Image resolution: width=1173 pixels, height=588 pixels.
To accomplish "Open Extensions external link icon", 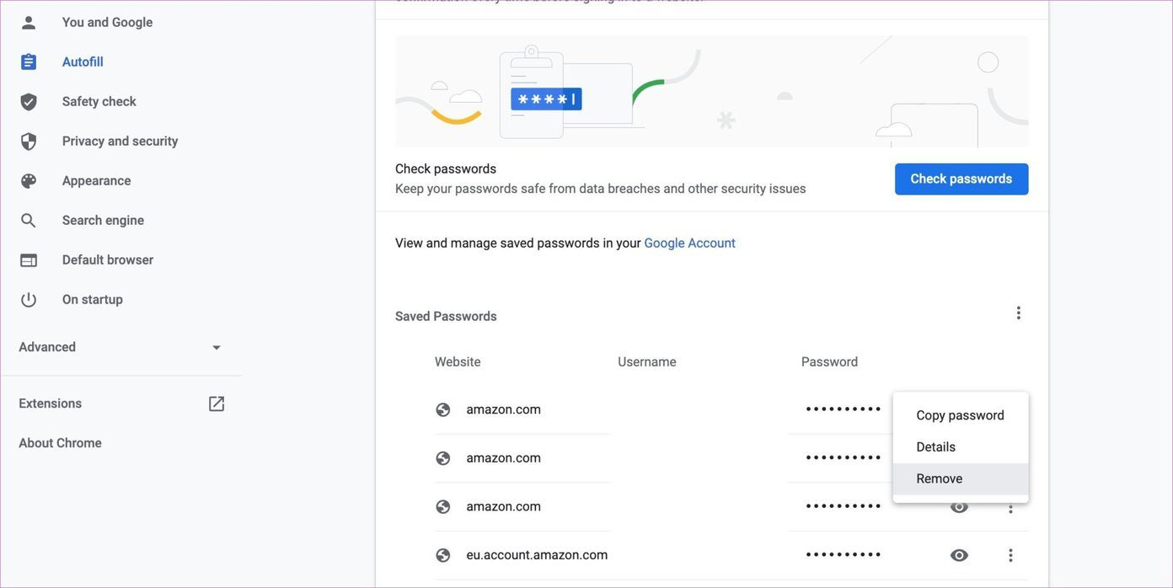I will [x=217, y=404].
